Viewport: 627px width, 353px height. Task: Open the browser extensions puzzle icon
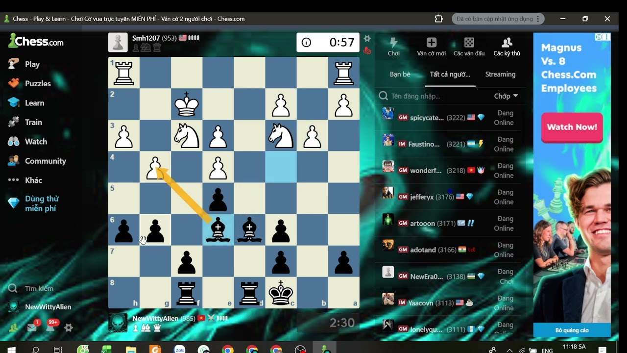coord(438,19)
